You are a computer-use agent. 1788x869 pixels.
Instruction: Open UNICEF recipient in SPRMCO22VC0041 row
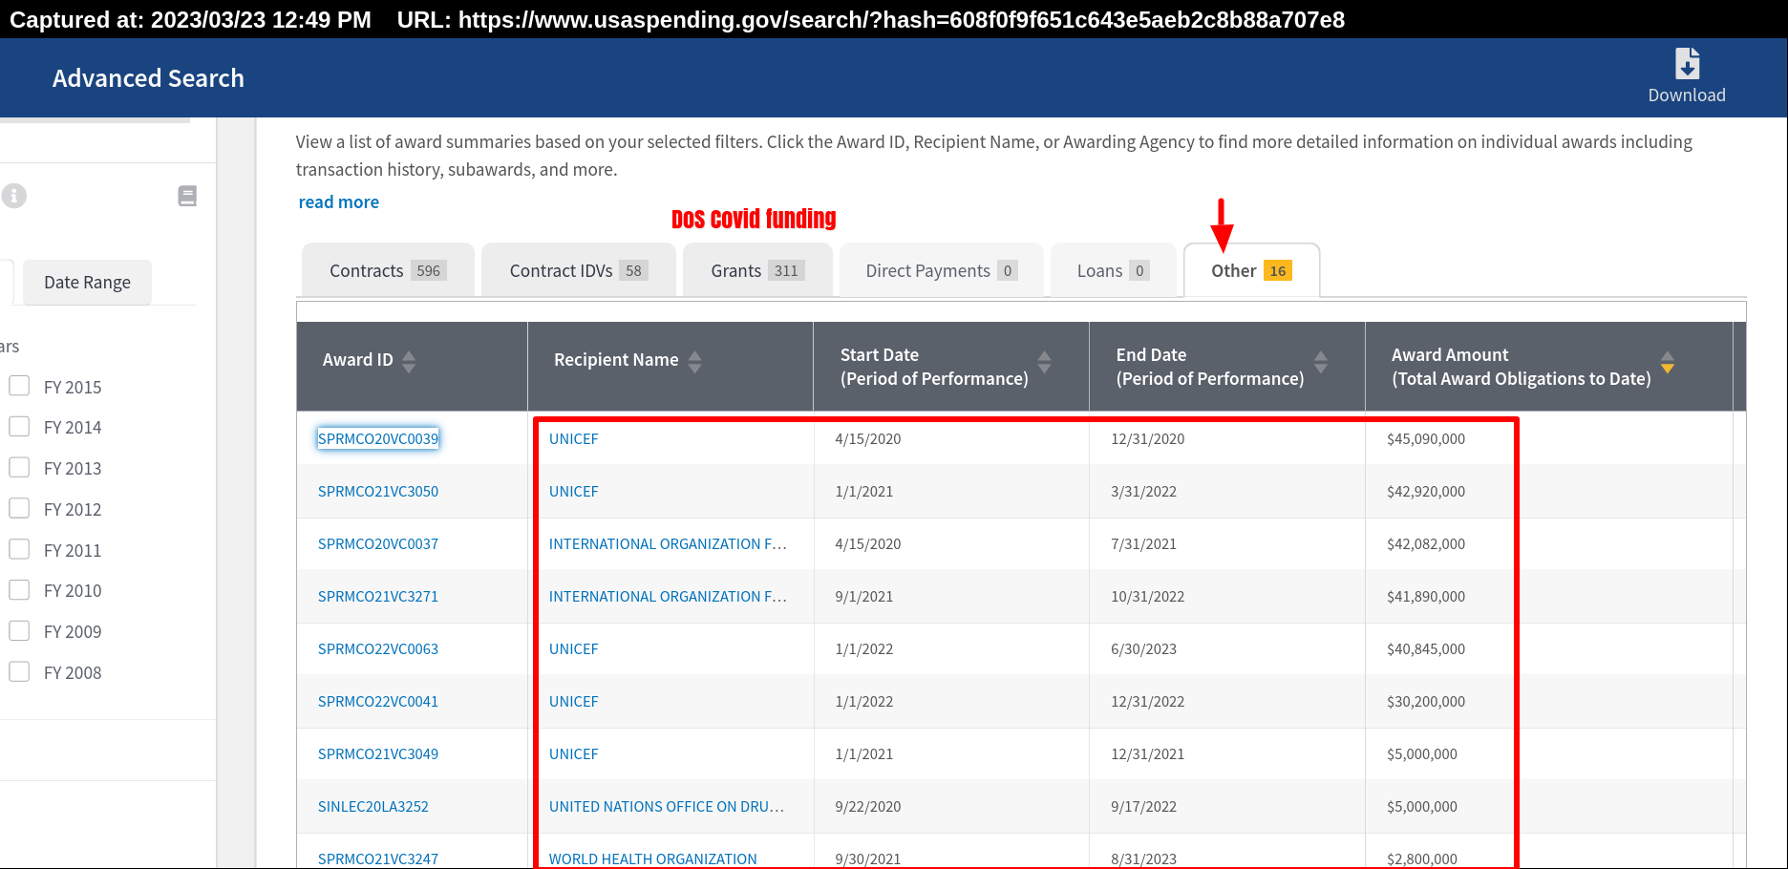tap(574, 701)
